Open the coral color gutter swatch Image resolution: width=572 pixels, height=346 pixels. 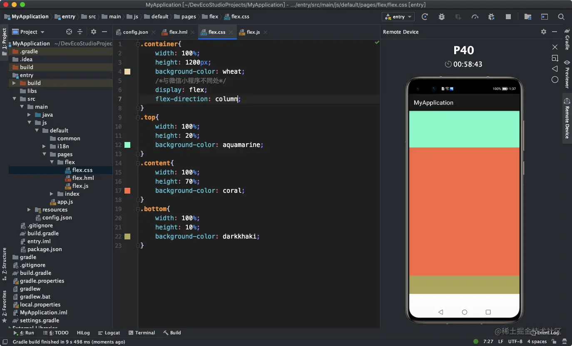click(127, 191)
